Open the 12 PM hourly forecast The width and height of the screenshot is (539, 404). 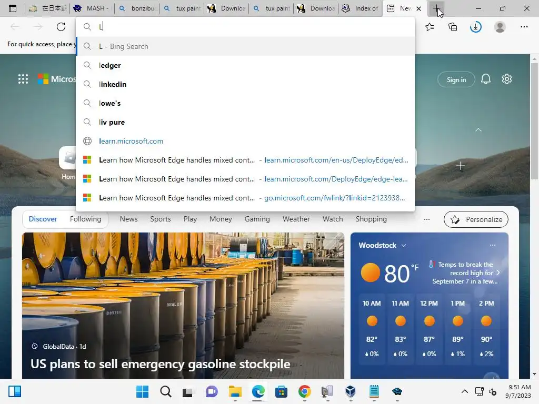tap(429, 329)
